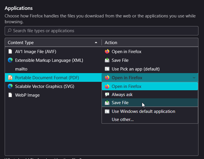Screen dimensions: 204x159
Task: Click Firefox icon in dropdown menu list
Action: [107, 86]
